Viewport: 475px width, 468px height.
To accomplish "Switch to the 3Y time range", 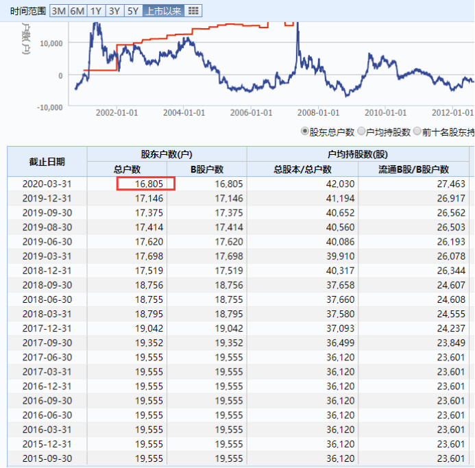I will coord(115,11).
